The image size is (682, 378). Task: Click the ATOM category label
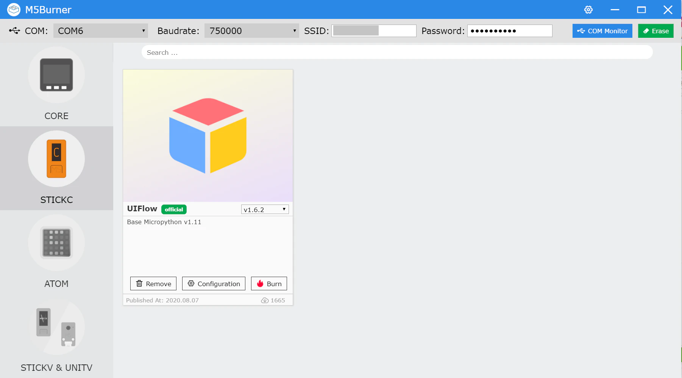[56, 284]
